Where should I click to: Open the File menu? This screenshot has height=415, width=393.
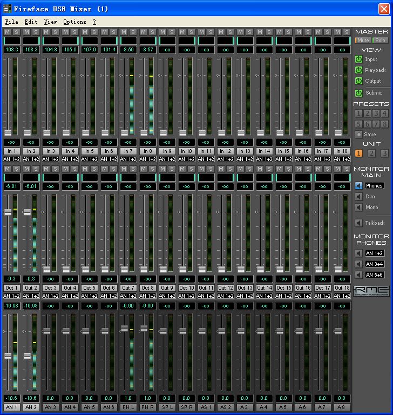tap(11, 22)
